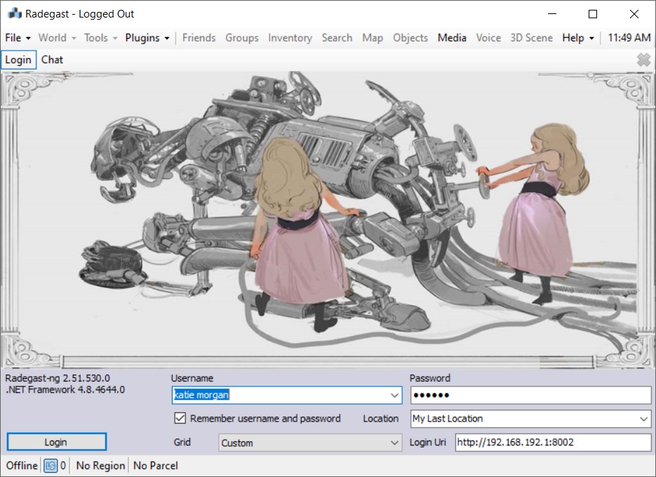Click the L$ balance icon in status bar
The height and width of the screenshot is (477, 656).
[x=51, y=465]
